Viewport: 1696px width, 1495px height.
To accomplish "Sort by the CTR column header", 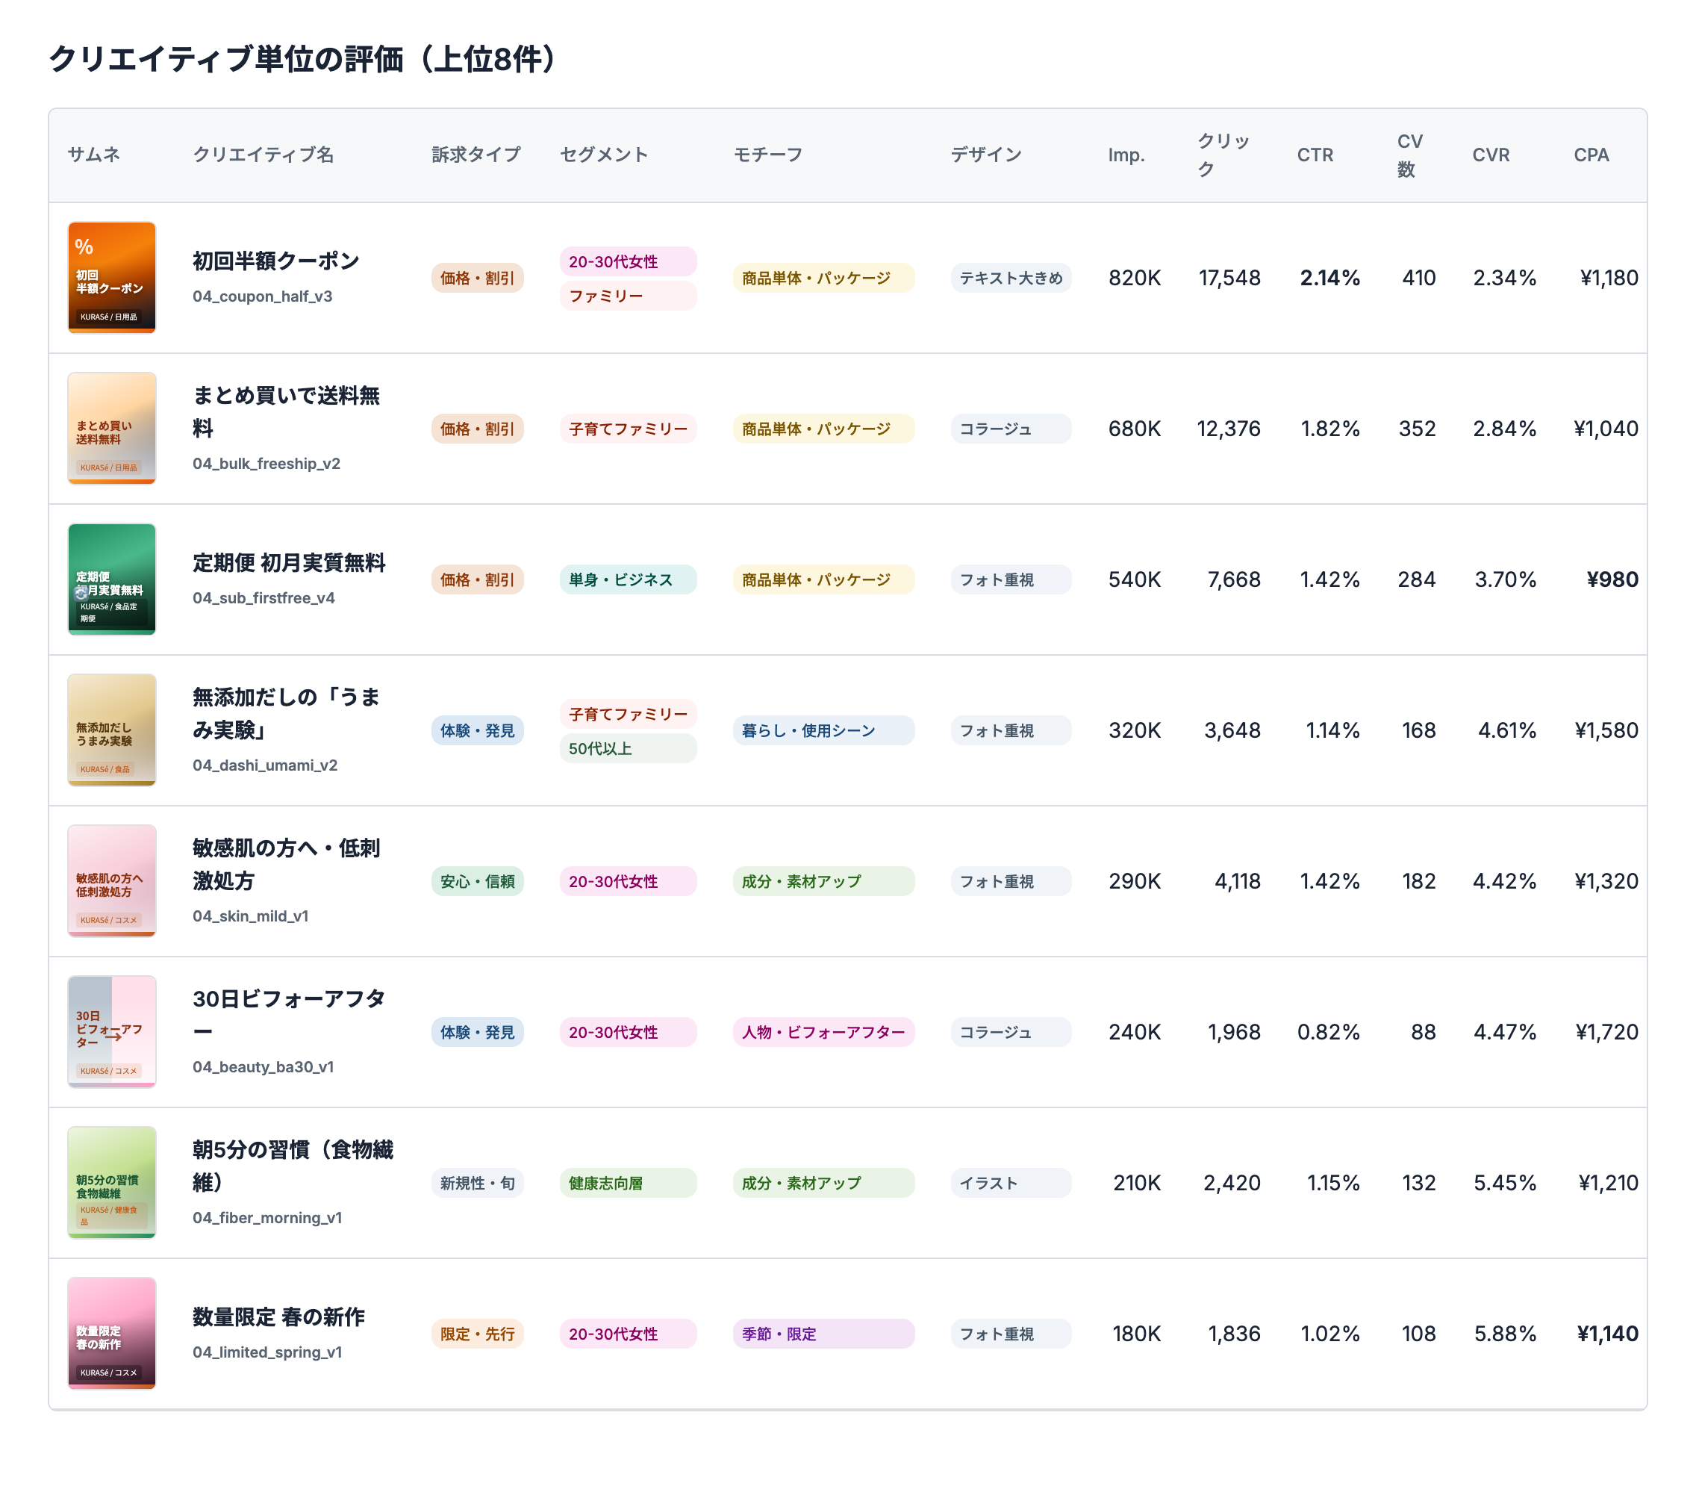I will 1315,155.
